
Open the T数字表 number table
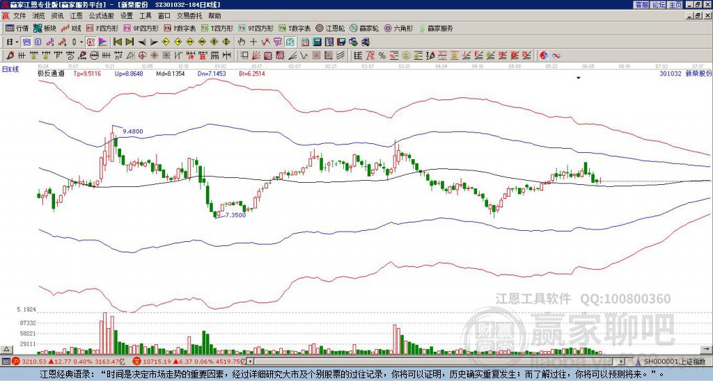click(295, 28)
